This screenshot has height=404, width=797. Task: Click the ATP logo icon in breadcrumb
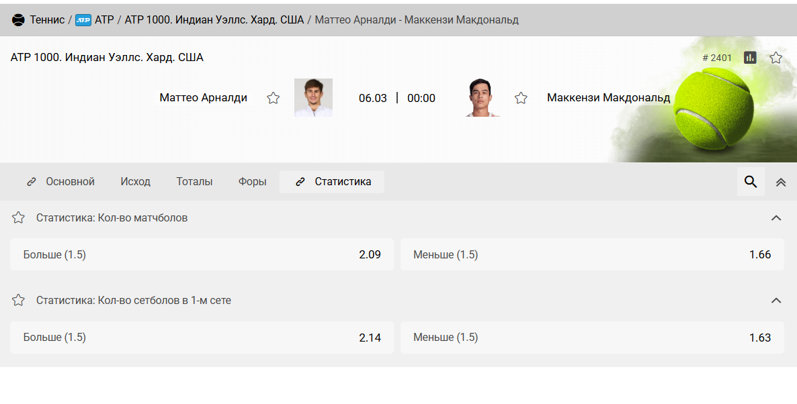point(83,20)
